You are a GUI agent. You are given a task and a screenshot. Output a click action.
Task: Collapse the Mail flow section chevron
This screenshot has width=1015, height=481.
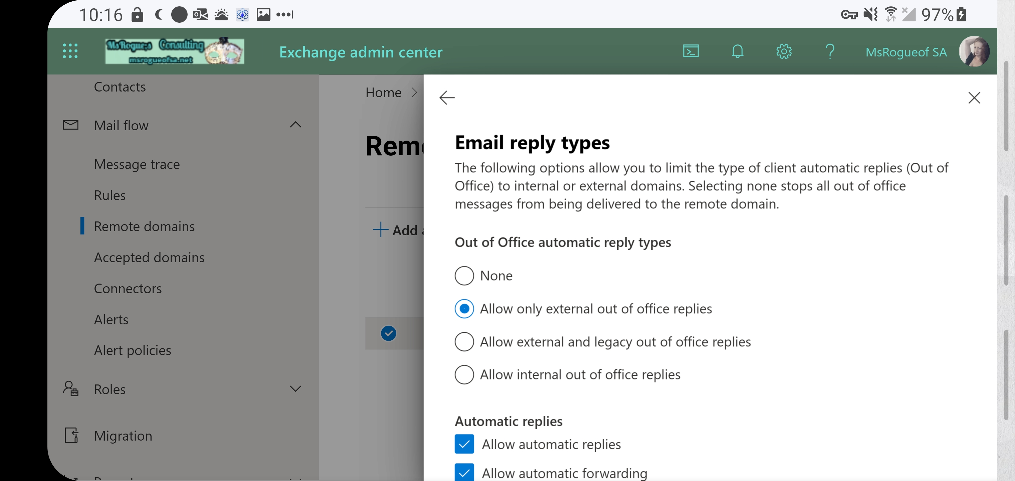(295, 125)
